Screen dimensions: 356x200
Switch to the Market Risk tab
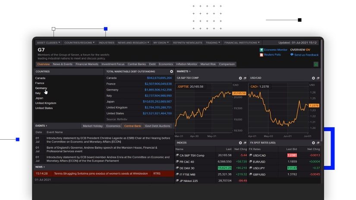(x=208, y=64)
